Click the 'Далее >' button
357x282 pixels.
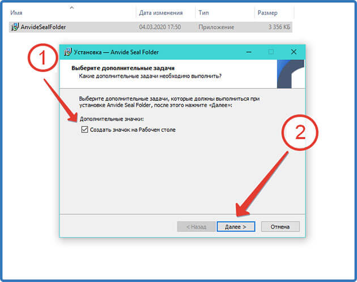click(x=236, y=227)
